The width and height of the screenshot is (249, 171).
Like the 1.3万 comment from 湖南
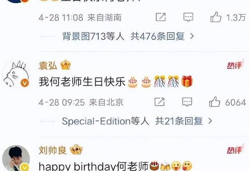pyautogui.click(x=216, y=17)
